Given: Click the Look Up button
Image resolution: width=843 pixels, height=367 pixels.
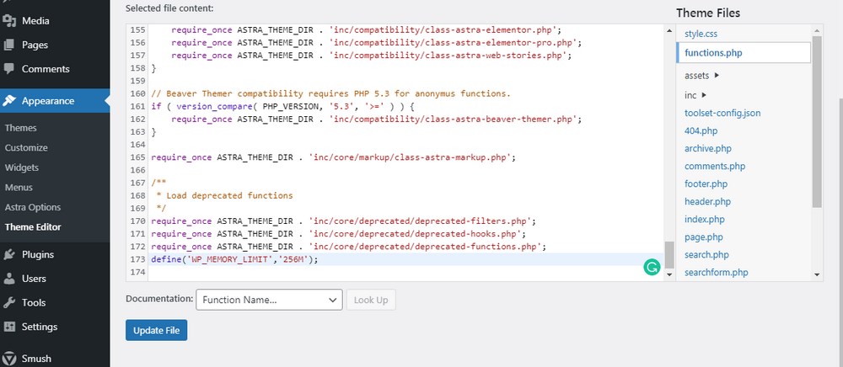Looking at the screenshot, I should click(371, 300).
